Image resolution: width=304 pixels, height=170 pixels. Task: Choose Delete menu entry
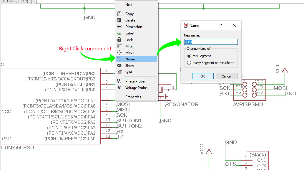[137, 20]
